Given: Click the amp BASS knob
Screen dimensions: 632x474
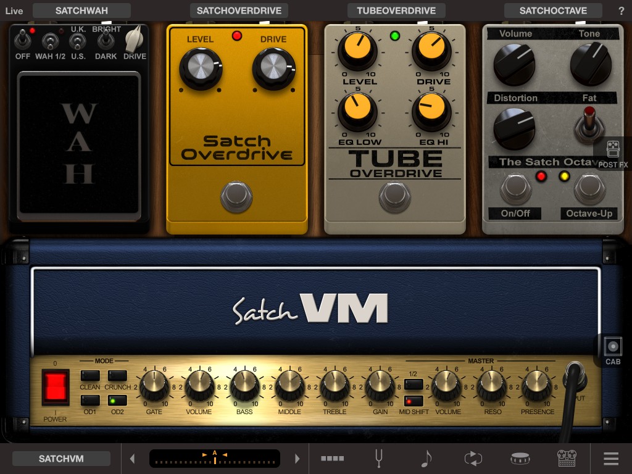Looking at the screenshot, I should pos(244,385).
